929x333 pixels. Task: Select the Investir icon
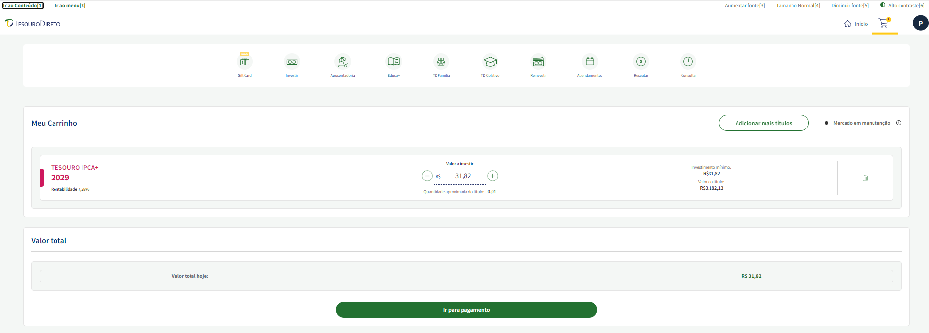[x=292, y=61]
